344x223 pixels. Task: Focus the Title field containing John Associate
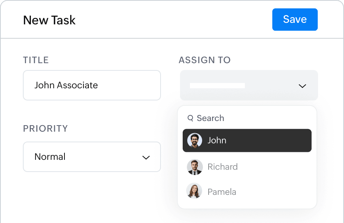pos(92,85)
